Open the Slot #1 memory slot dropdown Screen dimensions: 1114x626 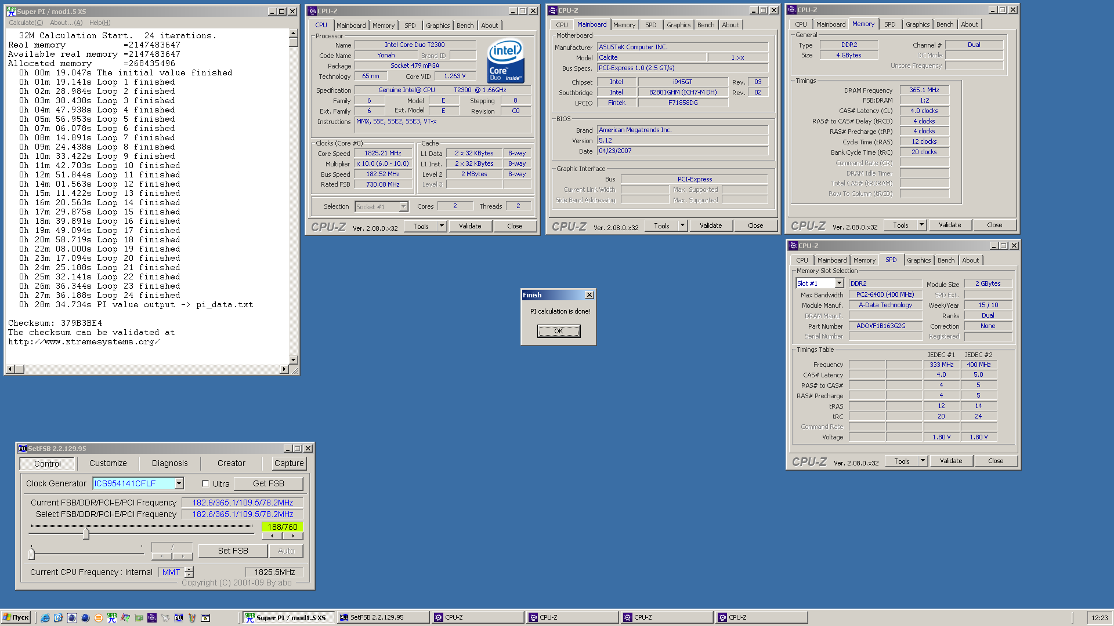pos(839,283)
